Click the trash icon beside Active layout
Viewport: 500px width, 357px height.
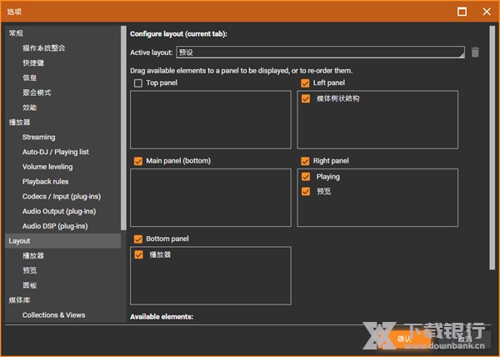(475, 52)
